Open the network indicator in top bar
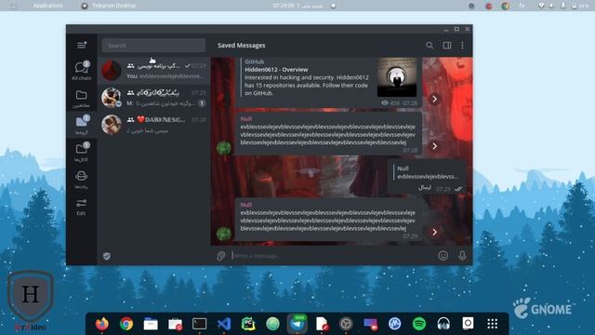 tap(541, 6)
